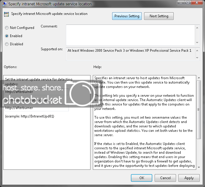
Task: Click the Cancel button
Action: [165, 178]
